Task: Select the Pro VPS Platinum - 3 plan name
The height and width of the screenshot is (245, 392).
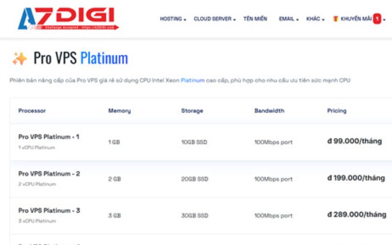Action: pos(49,211)
